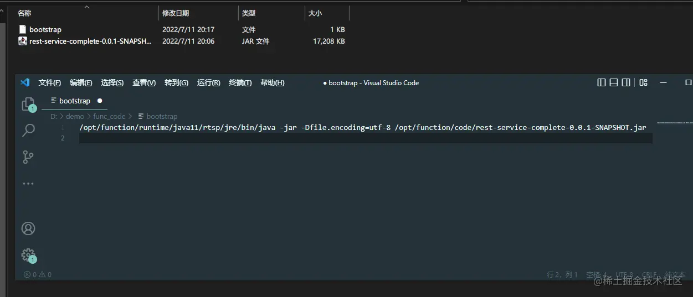Show additional views ellipsis in activity bar
Screen dimensions: 693x297
pyautogui.click(x=28, y=183)
